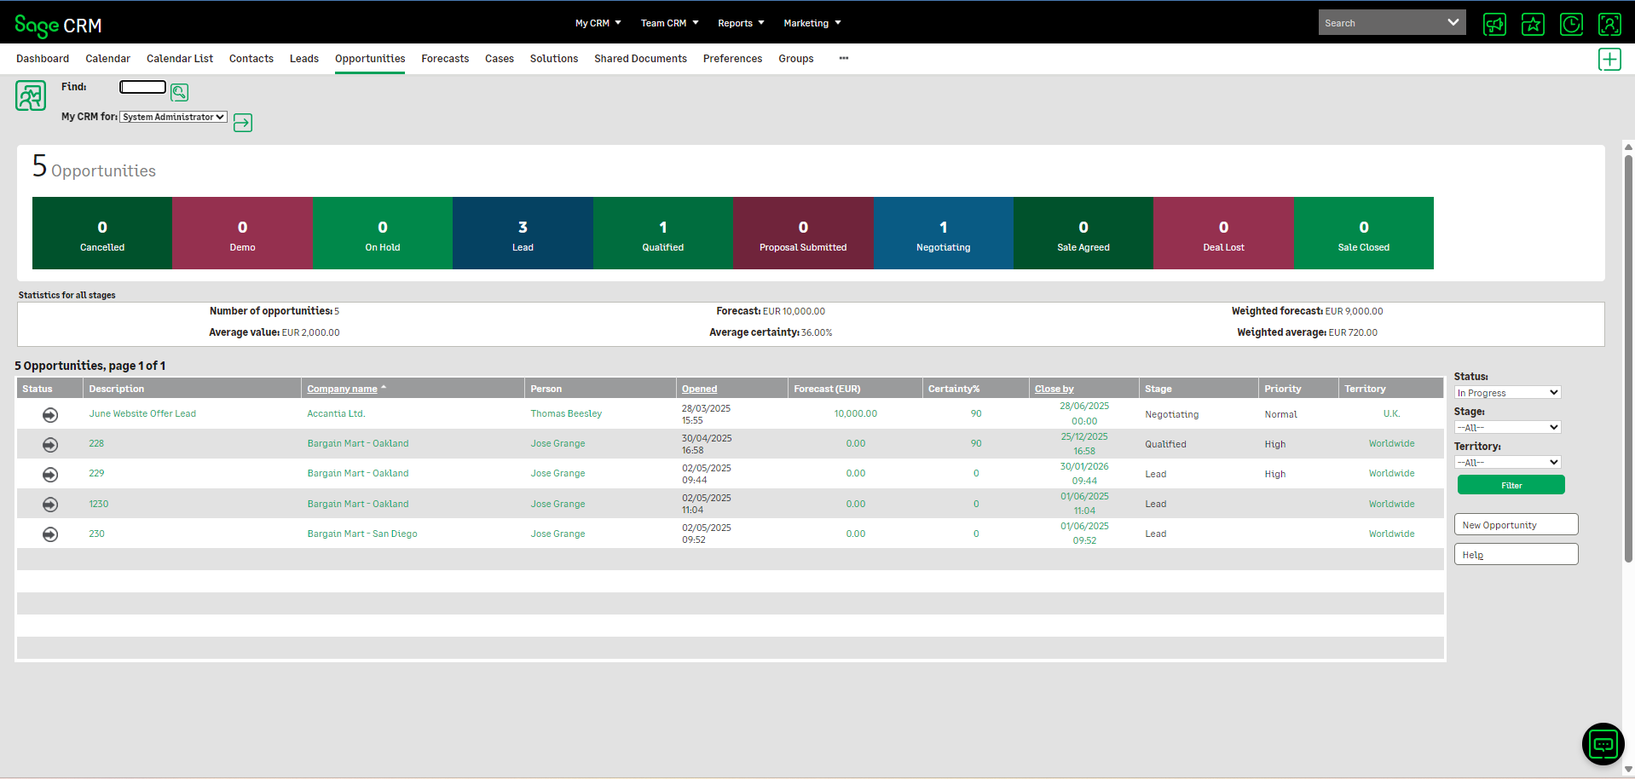Screen dimensions: 1635x779
Task: Switch to the Solutions tab
Action: point(554,59)
